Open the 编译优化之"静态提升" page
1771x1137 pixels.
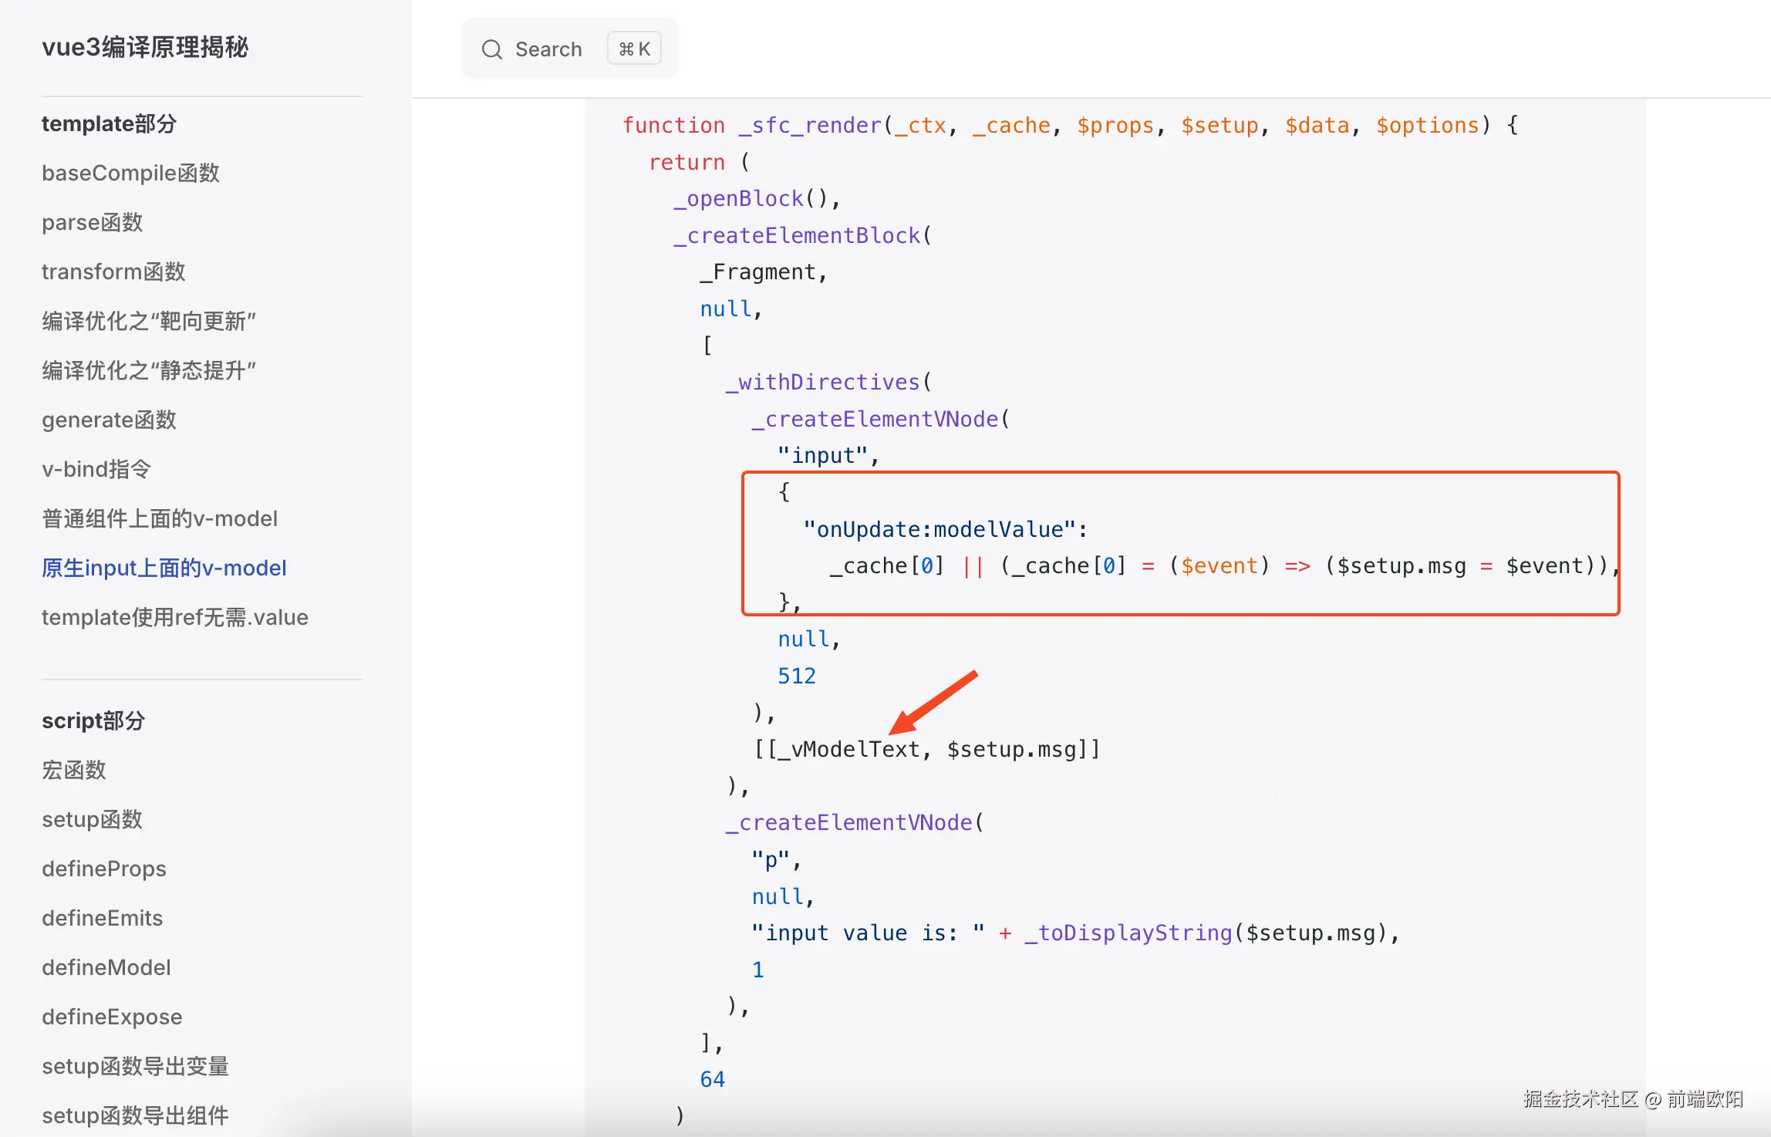(x=149, y=370)
